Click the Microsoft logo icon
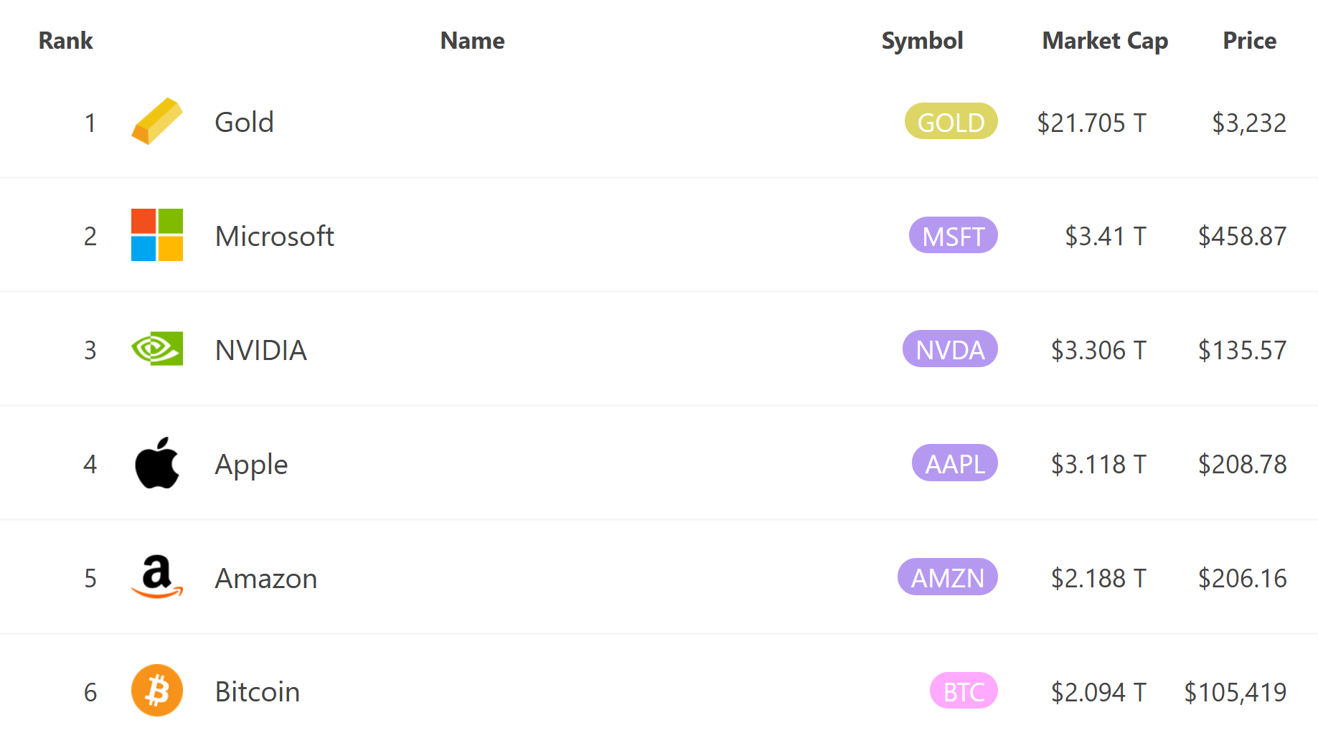Image resolution: width=1318 pixels, height=743 pixels. (x=157, y=235)
